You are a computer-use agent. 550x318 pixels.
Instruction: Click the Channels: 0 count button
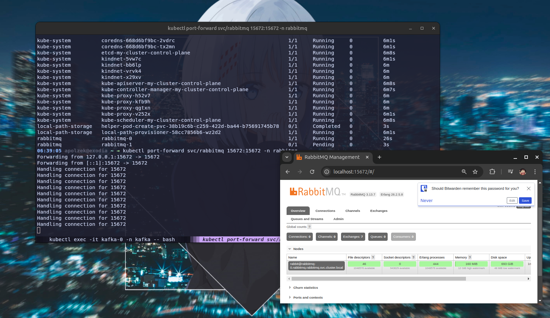pos(327,237)
